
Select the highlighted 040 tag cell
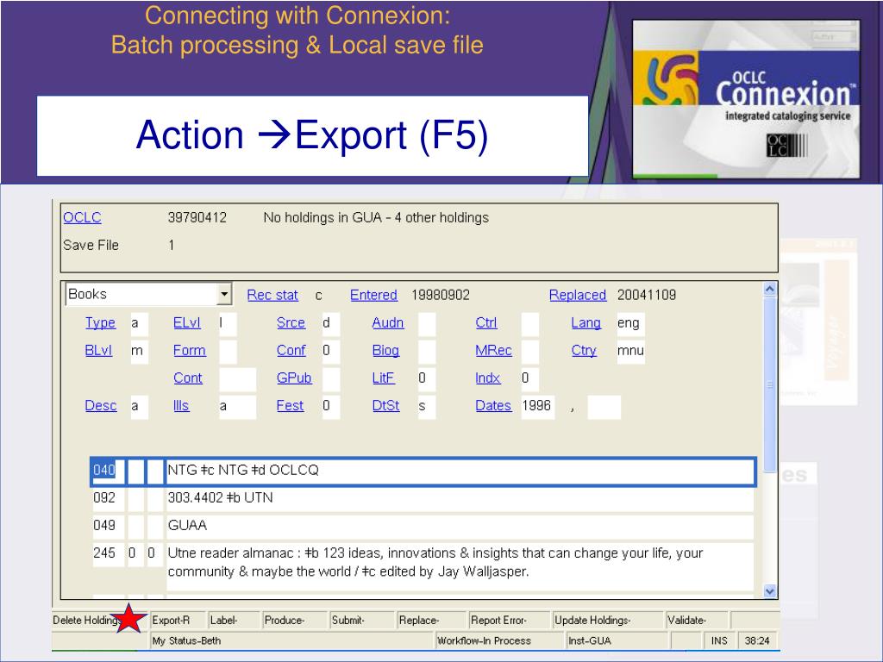click(x=108, y=472)
